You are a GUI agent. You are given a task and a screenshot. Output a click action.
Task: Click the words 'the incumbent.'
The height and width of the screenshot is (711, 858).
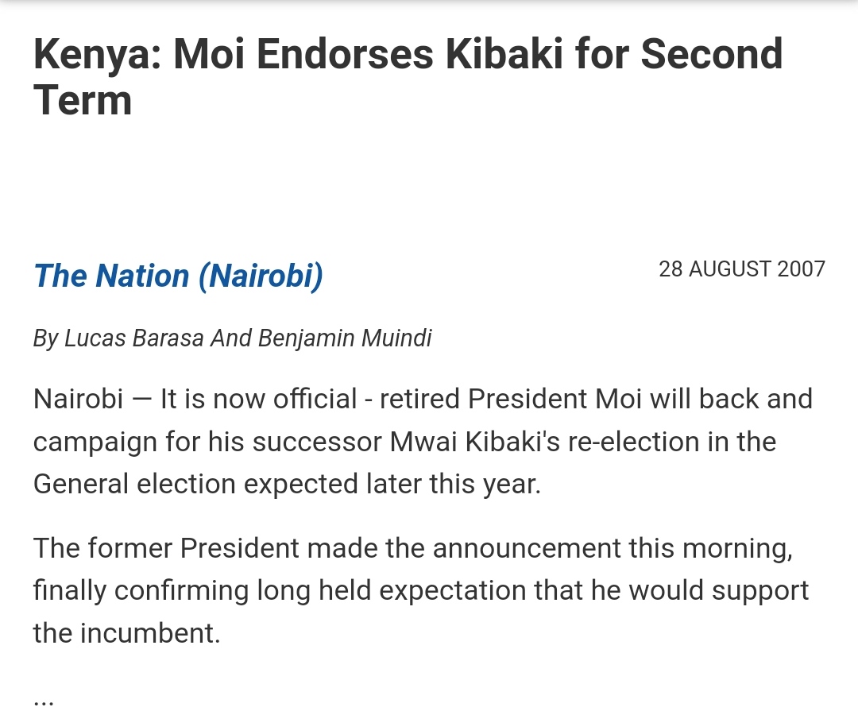point(126,632)
